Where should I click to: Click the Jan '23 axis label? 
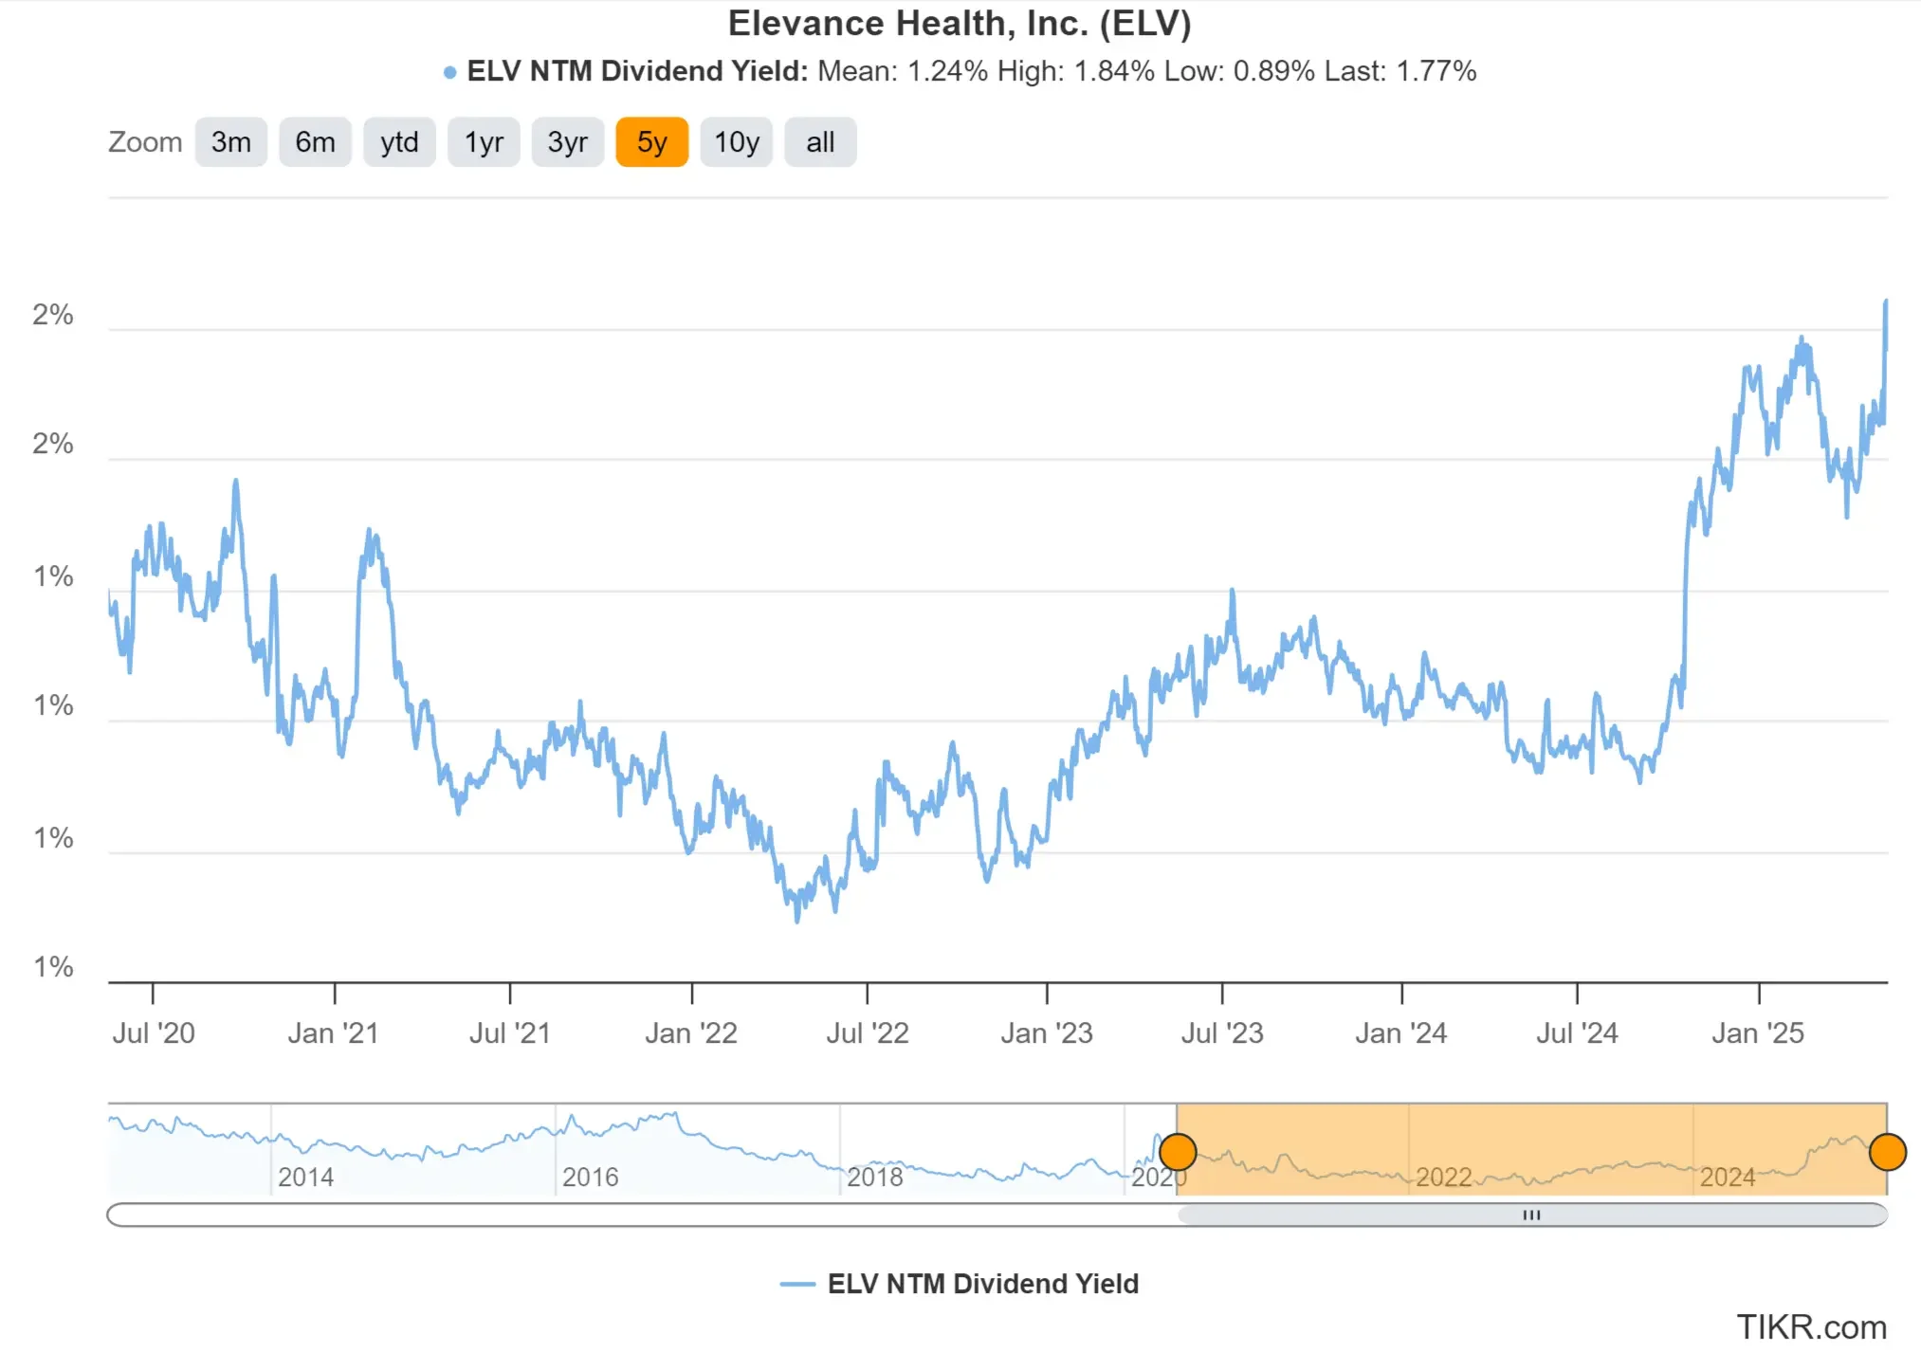[1047, 1032]
